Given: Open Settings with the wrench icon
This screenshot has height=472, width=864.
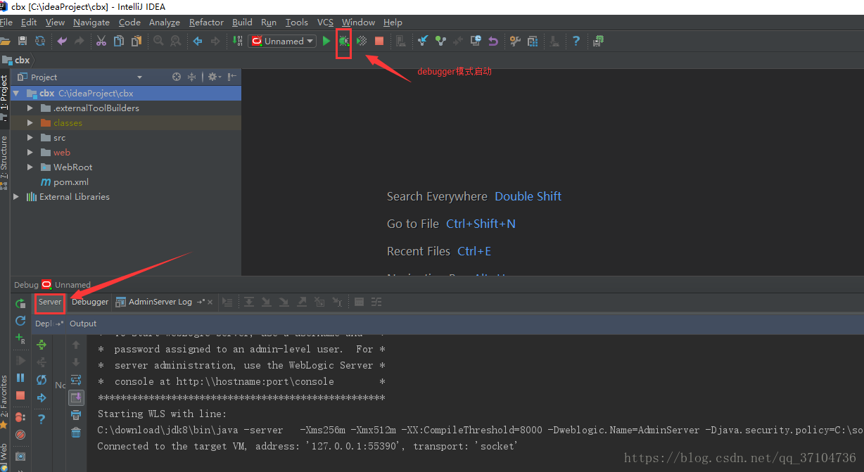Looking at the screenshot, I should tap(515, 41).
